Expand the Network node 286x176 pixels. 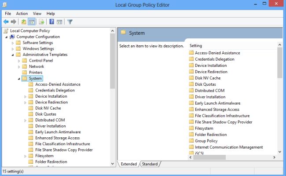(19, 67)
